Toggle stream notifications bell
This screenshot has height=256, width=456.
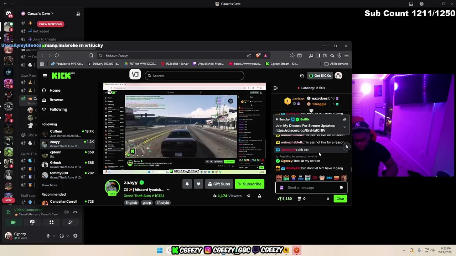[187, 184]
